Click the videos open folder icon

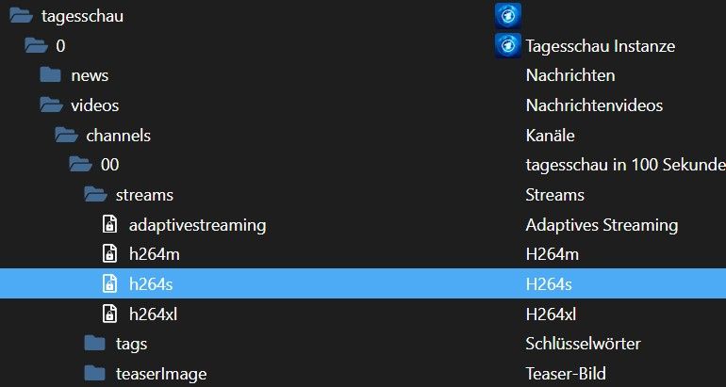pyautogui.click(x=52, y=105)
